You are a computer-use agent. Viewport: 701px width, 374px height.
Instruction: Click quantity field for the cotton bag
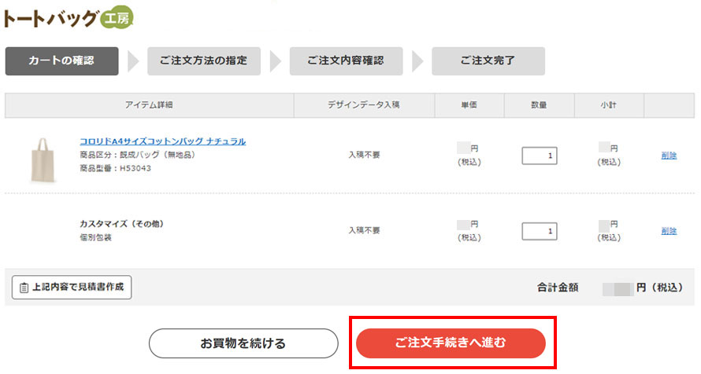point(539,156)
